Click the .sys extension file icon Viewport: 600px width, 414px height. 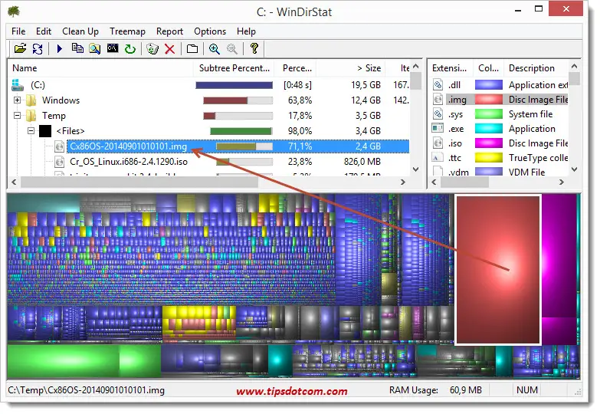(438, 113)
